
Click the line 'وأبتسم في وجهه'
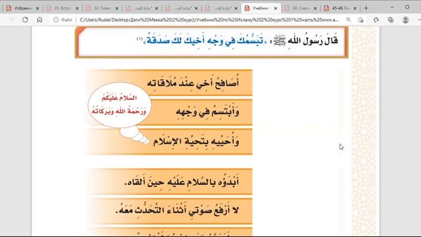(x=208, y=111)
